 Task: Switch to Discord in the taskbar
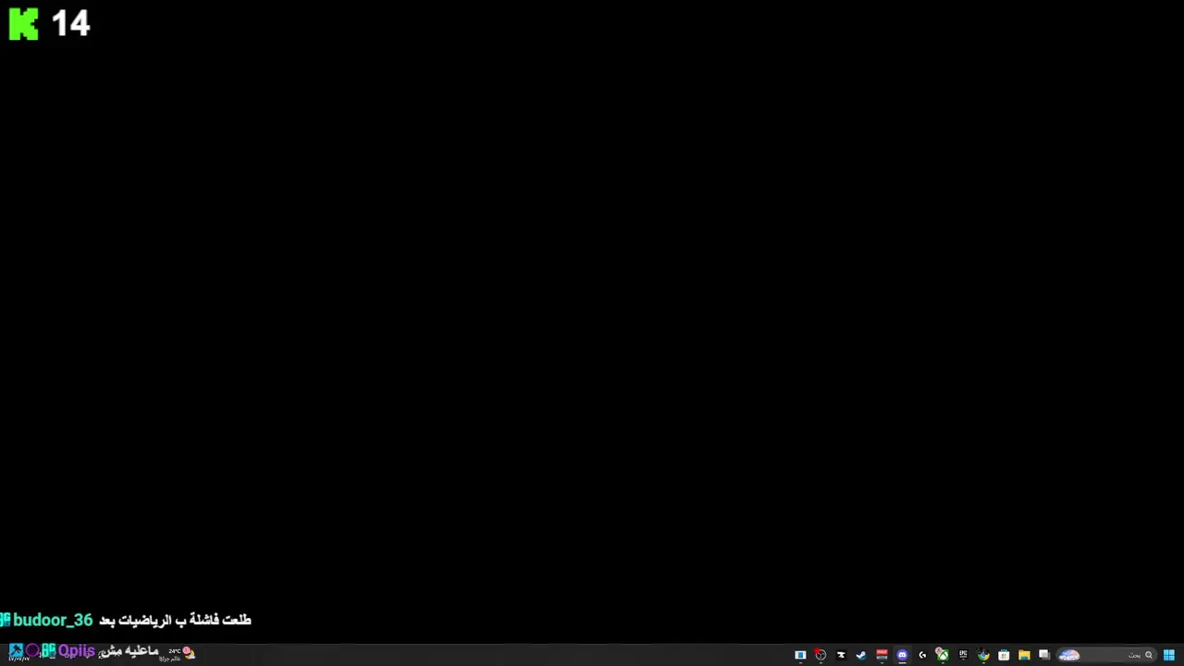pyautogui.click(x=902, y=655)
